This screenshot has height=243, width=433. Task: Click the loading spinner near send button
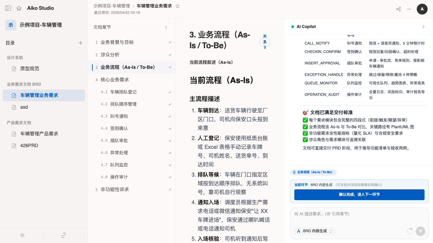(410, 231)
